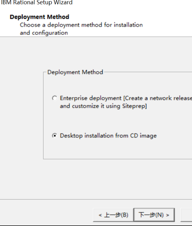Click the 'Desktop installation from CD image' label text
192x226 pixels.
(x=108, y=136)
